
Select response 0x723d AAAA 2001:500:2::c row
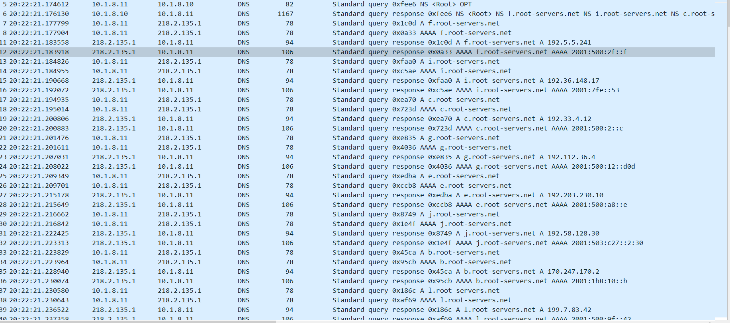357,128
